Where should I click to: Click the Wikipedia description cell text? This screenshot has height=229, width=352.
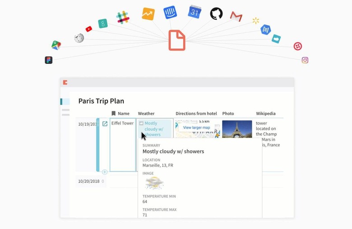tap(268, 134)
